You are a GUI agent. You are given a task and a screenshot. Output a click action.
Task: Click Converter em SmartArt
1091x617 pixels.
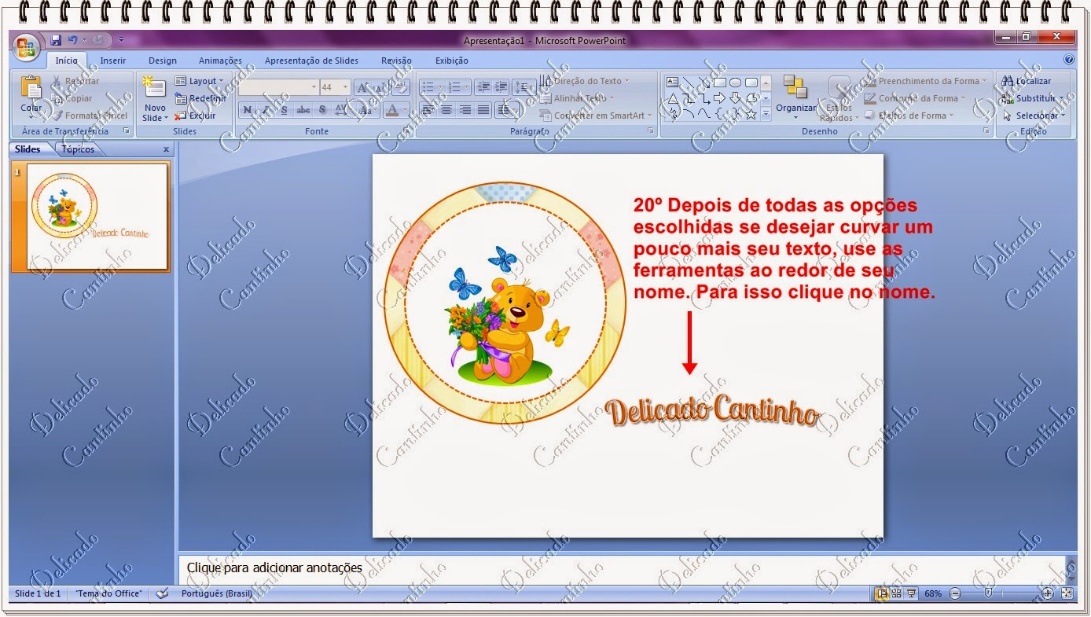596,116
